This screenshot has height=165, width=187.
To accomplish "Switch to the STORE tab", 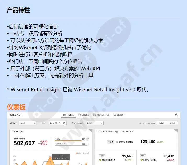I will (x=83, y=115).
